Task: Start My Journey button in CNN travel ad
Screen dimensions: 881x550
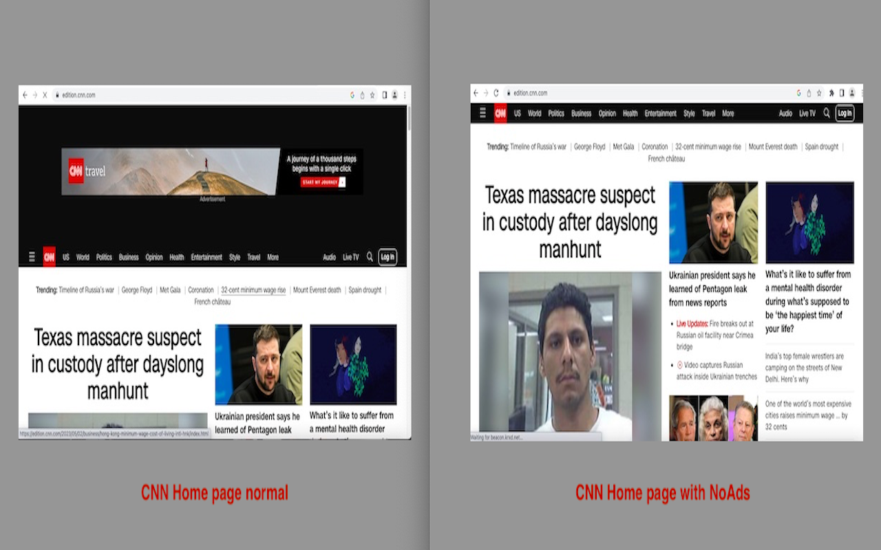Action: click(x=323, y=182)
